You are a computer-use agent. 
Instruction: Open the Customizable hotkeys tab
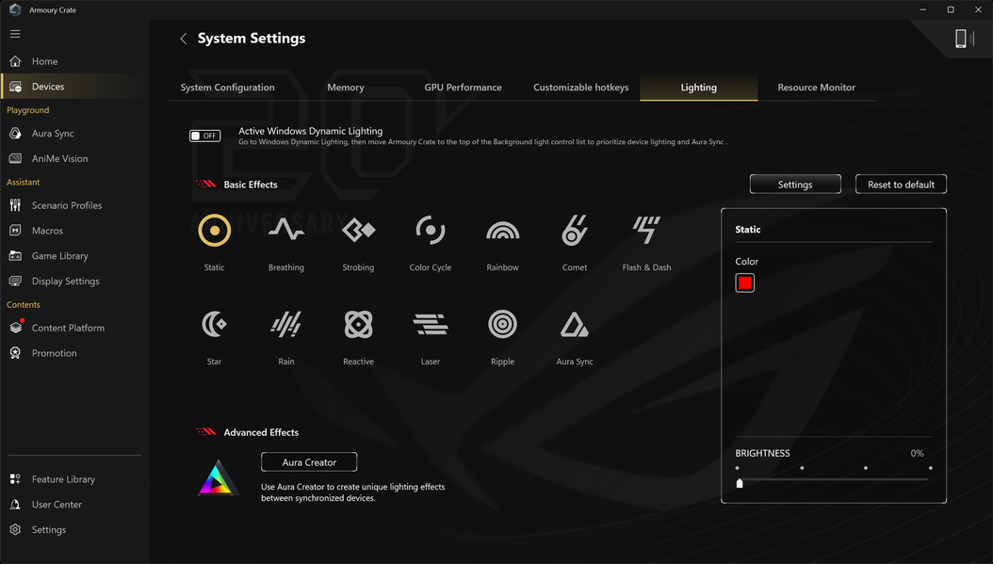(580, 88)
